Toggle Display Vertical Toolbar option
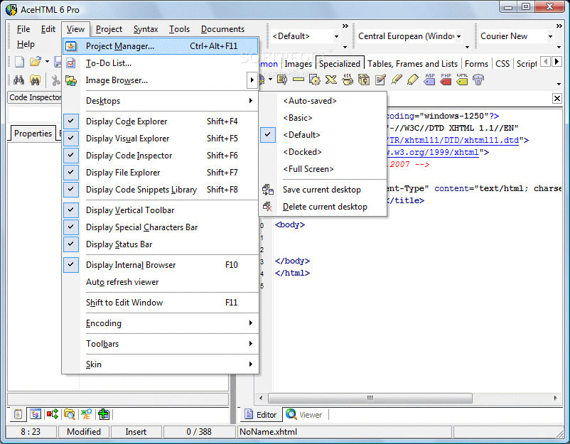The height and width of the screenshot is (444, 570). (x=161, y=210)
